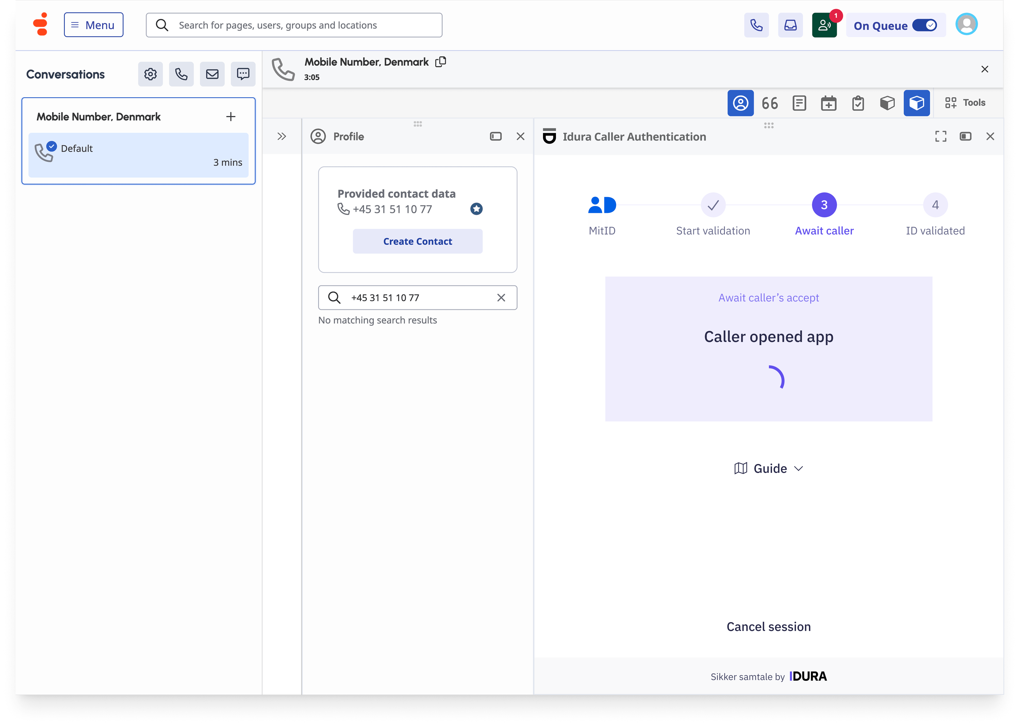Expand Idura panel to fullscreen
Image resolution: width=1019 pixels, height=726 pixels.
click(x=940, y=136)
